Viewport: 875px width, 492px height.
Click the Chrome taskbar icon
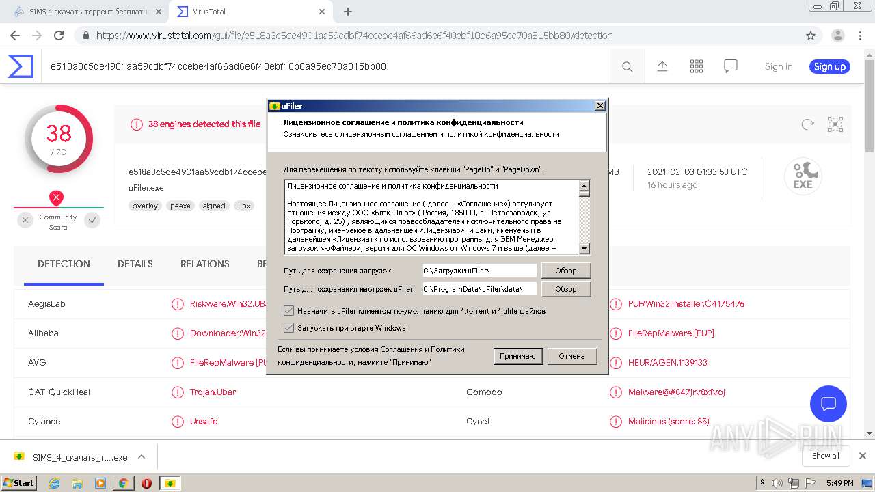124,483
